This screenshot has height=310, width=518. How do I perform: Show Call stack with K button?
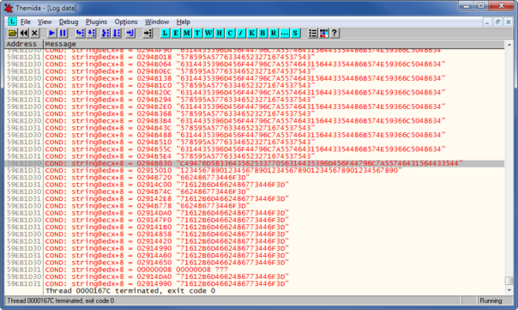click(252, 33)
